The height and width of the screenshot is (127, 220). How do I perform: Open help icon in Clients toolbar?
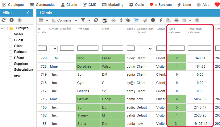click(197, 20)
